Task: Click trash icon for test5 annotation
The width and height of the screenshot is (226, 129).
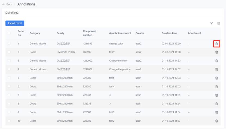Action: (x=216, y=78)
